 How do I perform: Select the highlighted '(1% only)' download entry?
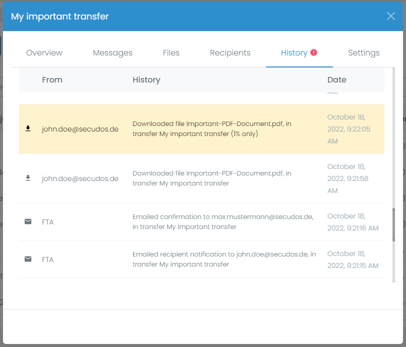(x=212, y=129)
